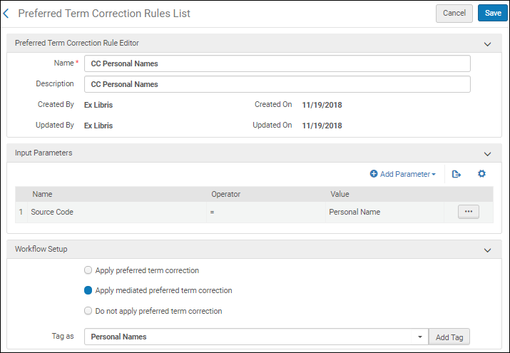This screenshot has height=353, width=510.
Task: Click into the Description text field
Action: (x=277, y=84)
